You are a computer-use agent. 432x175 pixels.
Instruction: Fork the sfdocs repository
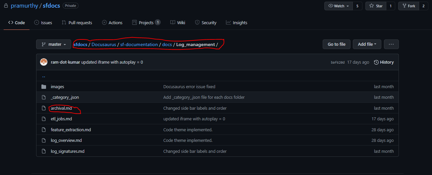(408, 6)
